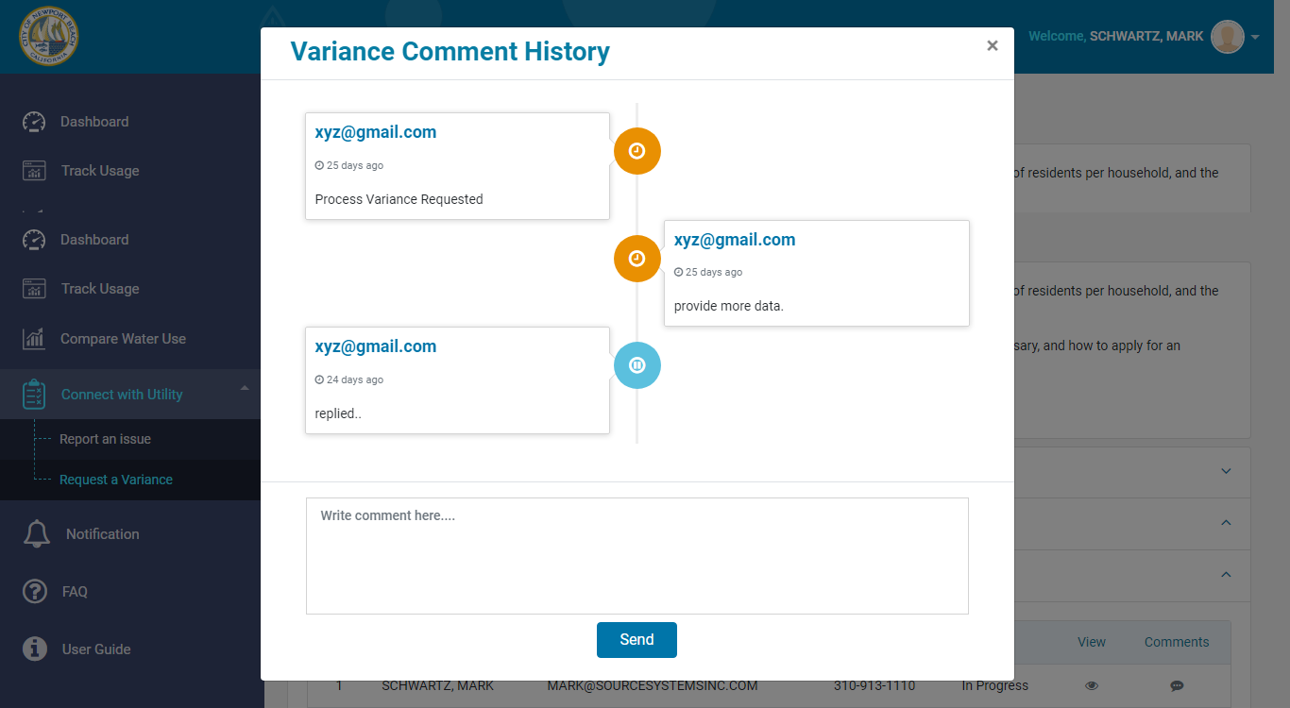Open the first Dashboard sidebar item
1290x708 pixels.
pyautogui.click(x=93, y=122)
